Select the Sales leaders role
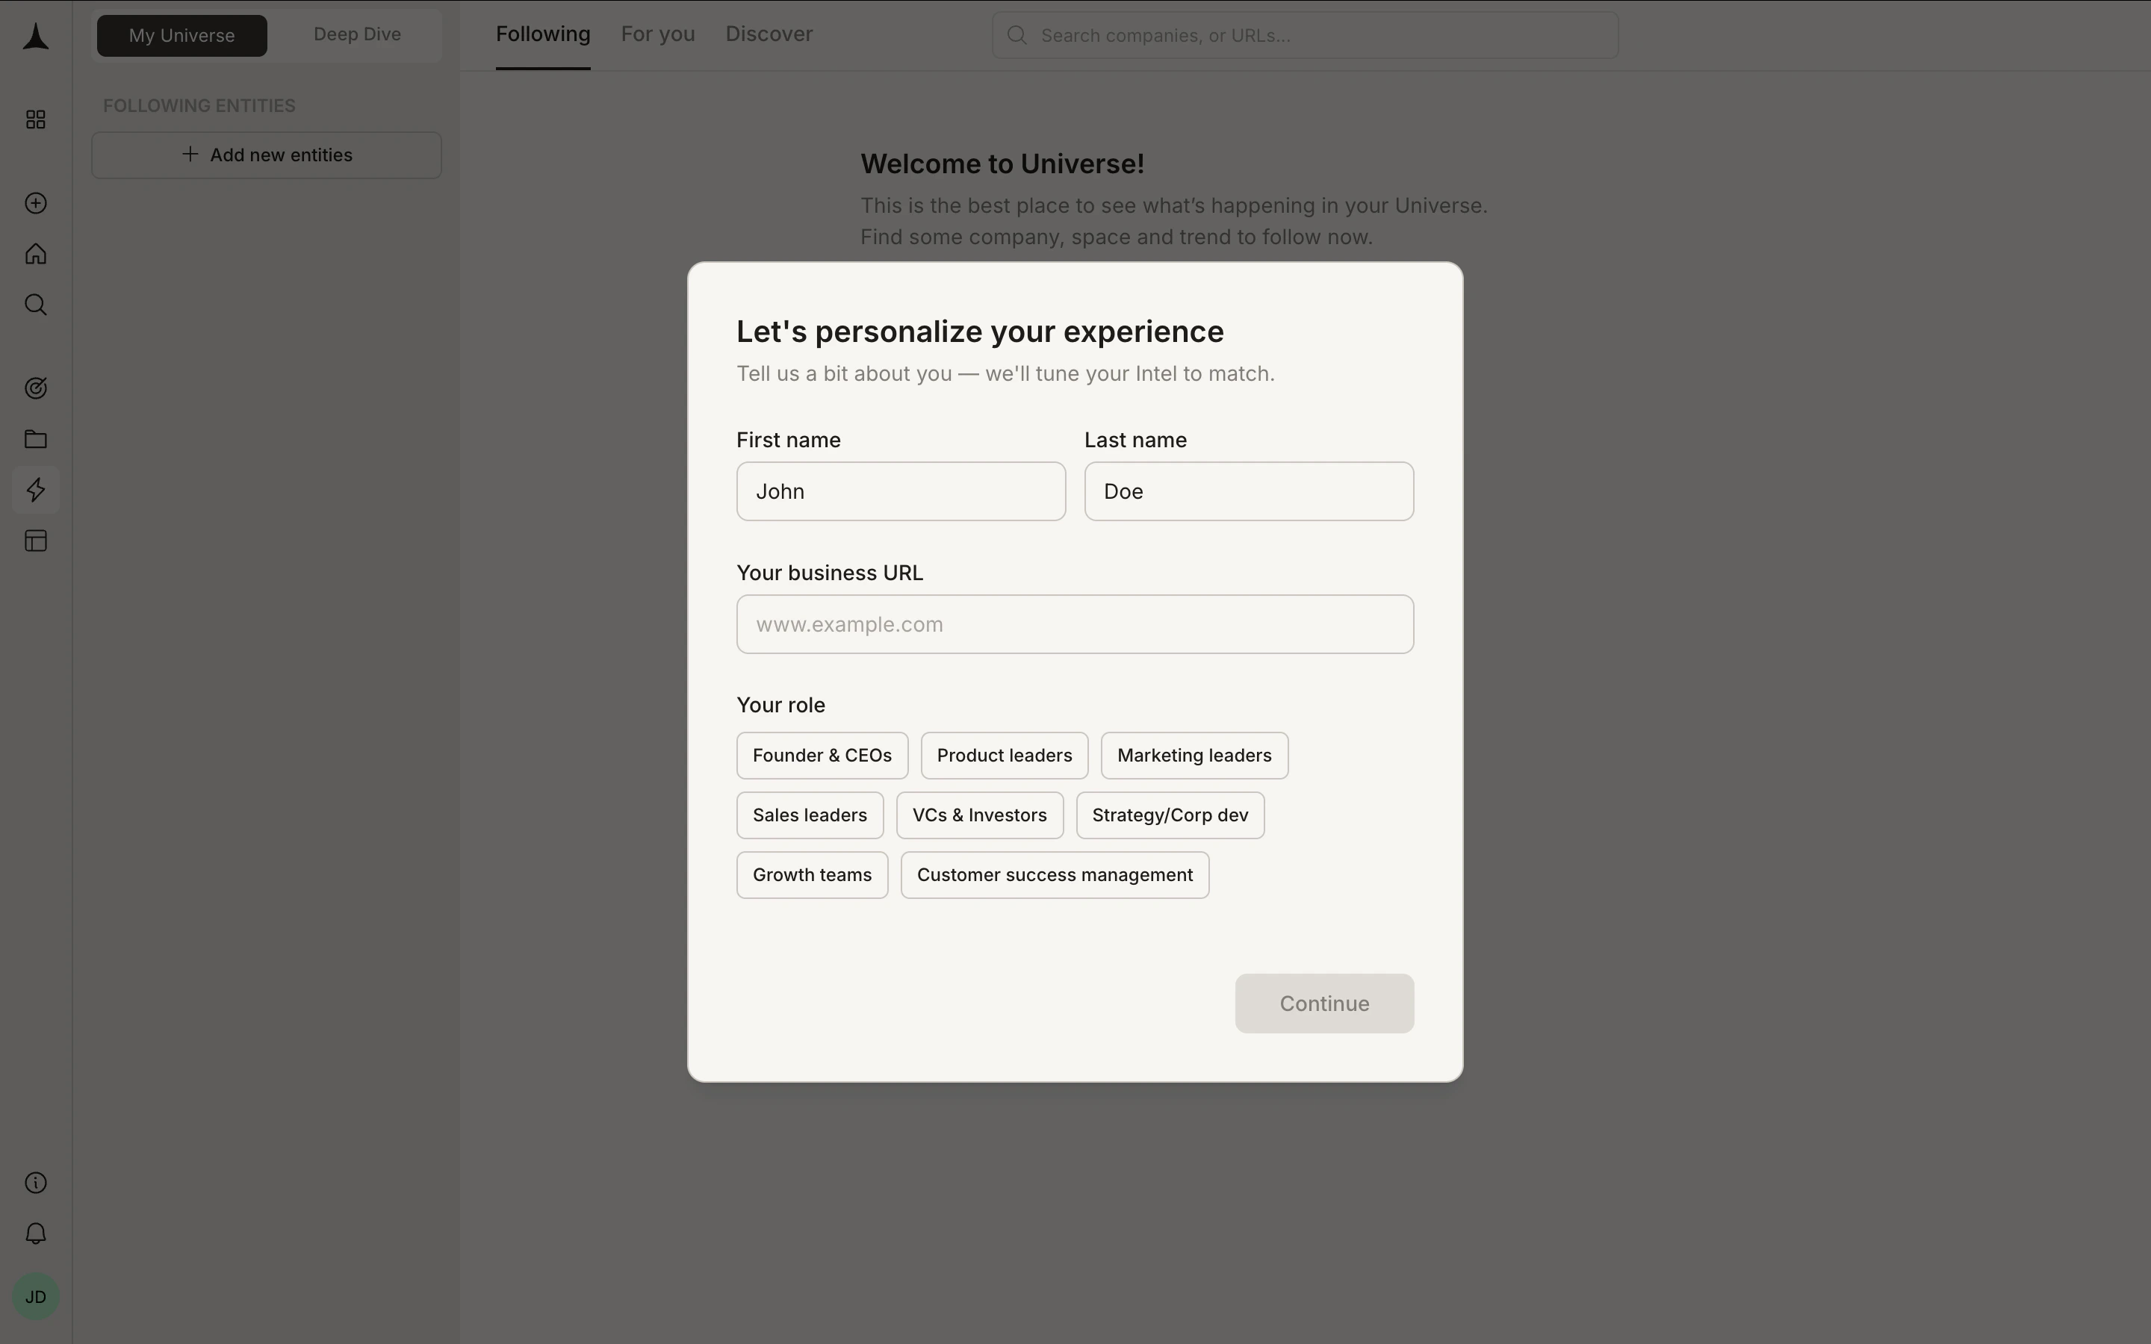 pos(810,815)
